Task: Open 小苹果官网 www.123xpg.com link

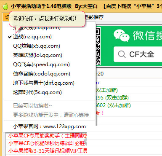Action: pyautogui.click(x=49, y=126)
